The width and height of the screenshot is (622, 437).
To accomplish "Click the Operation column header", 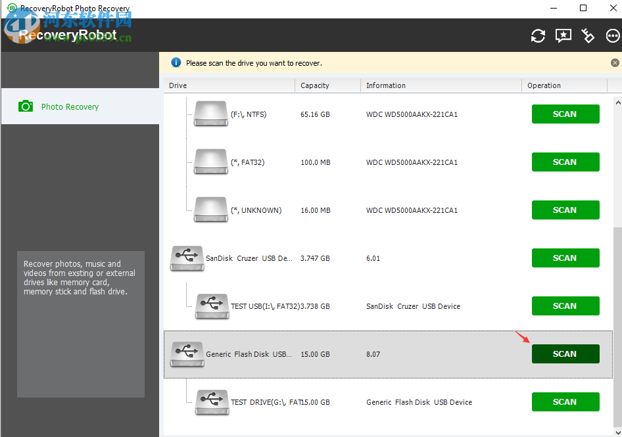I will click(x=564, y=85).
